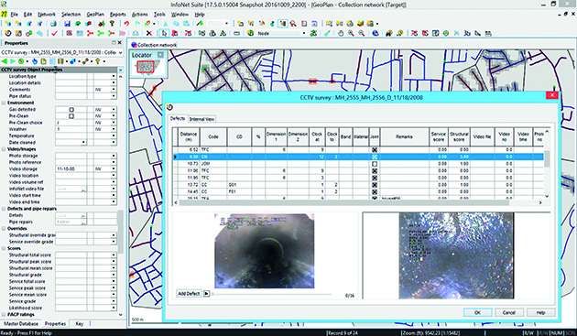Collapse the Video/Images property group
This screenshot has height=336, width=577.
coord(4,149)
